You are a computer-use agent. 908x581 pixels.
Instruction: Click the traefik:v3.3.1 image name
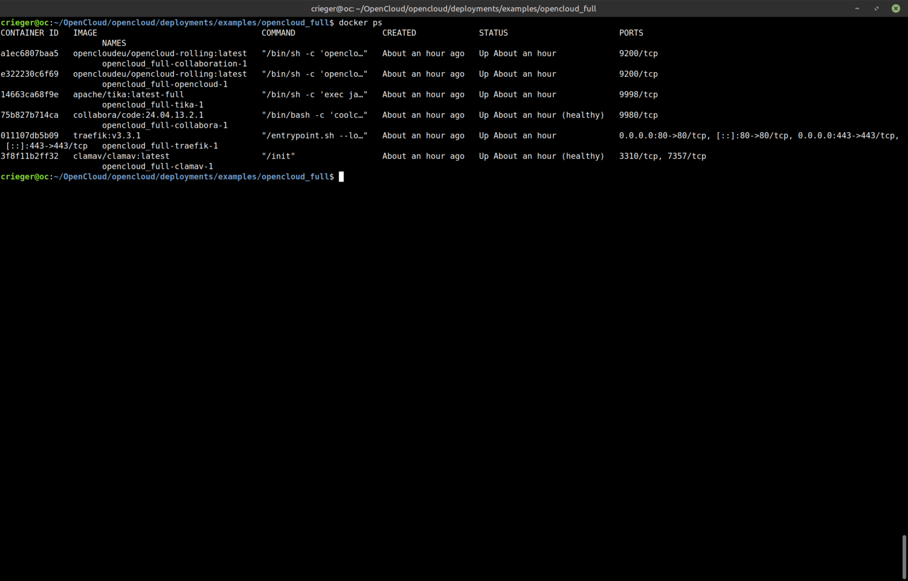(107, 135)
